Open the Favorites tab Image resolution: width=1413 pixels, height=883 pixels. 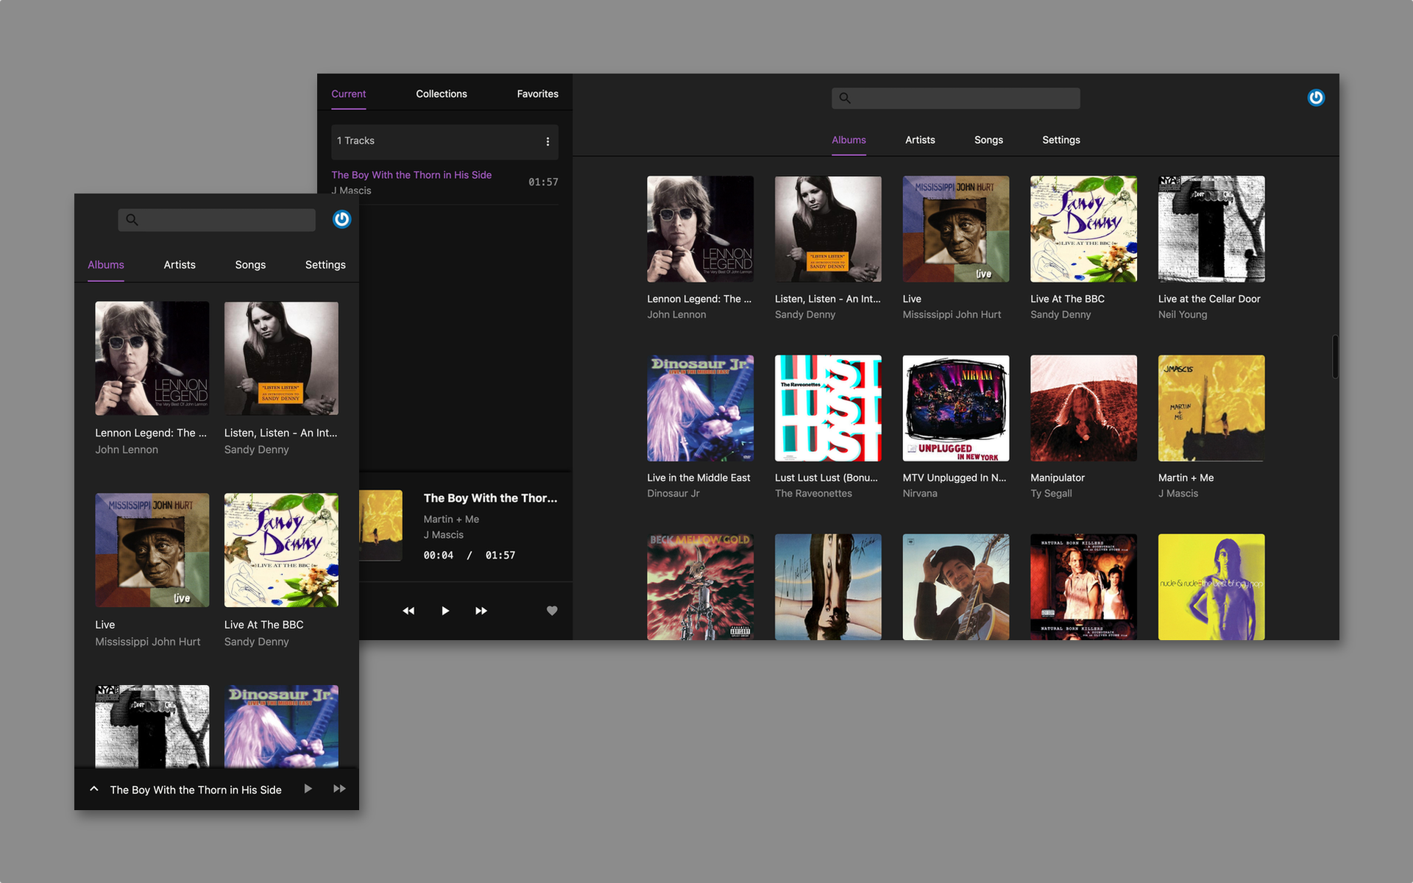537,94
